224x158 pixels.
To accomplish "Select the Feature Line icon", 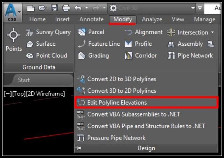I will point(82,44).
